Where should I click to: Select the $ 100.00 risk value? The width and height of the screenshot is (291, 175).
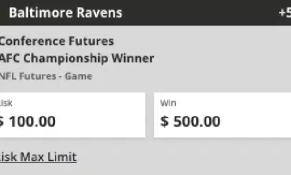click(28, 122)
